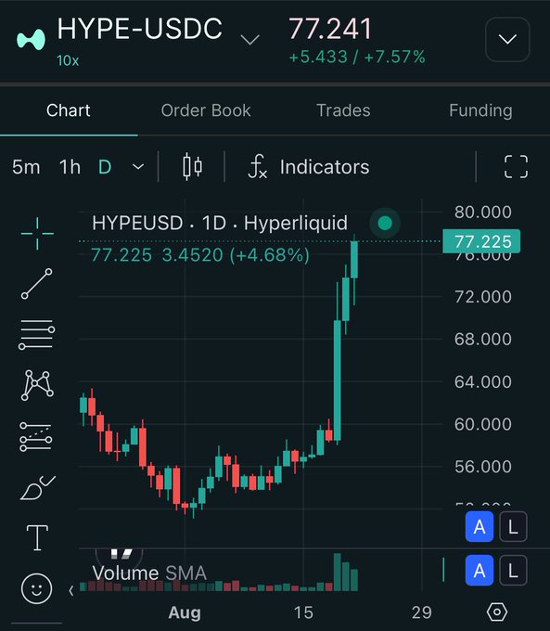Open candlestick chart style selector
This screenshot has width=550, height=631.
192,167
